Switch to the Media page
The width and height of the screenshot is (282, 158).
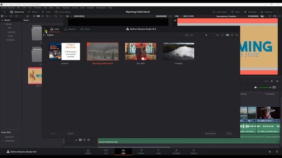coord(88,151)
